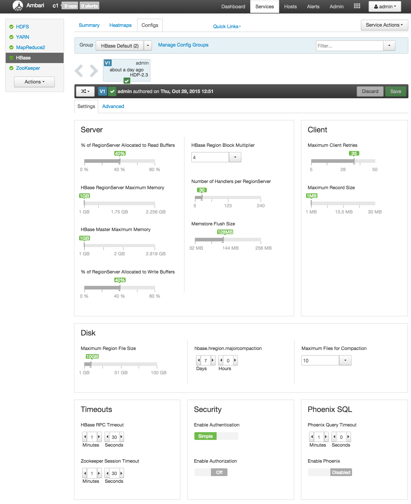Screen dimensions: 411x504
Task: Toggle Enable Authorization Off switch
Action: click(x=211, y=472)
